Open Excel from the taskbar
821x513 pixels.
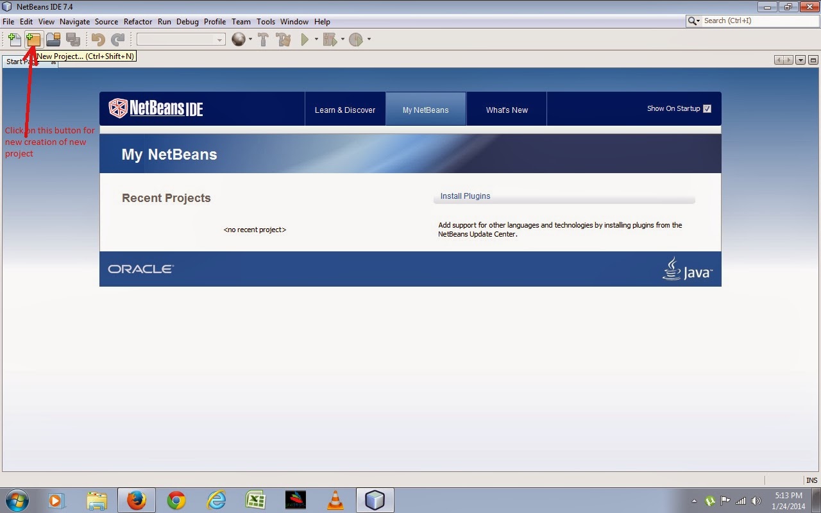(x=257, y=500)
